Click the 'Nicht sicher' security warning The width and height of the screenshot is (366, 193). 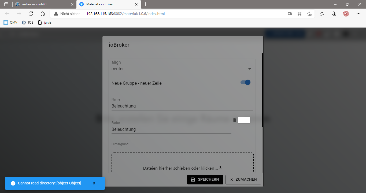[67, 14]
